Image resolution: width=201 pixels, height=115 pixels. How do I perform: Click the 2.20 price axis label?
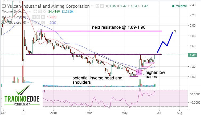(x=193, y=15)
